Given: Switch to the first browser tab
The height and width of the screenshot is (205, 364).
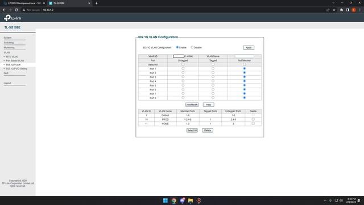Looking at the screenshot, I should pos(24,3).
